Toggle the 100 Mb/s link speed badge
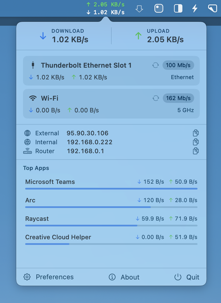The width and height of the screenshot is (221, 303). [178, 65]
